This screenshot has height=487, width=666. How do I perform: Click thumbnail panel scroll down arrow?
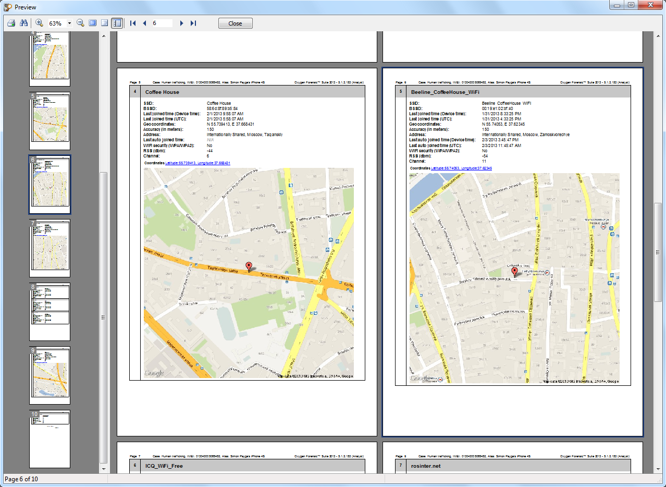(103, 468)
